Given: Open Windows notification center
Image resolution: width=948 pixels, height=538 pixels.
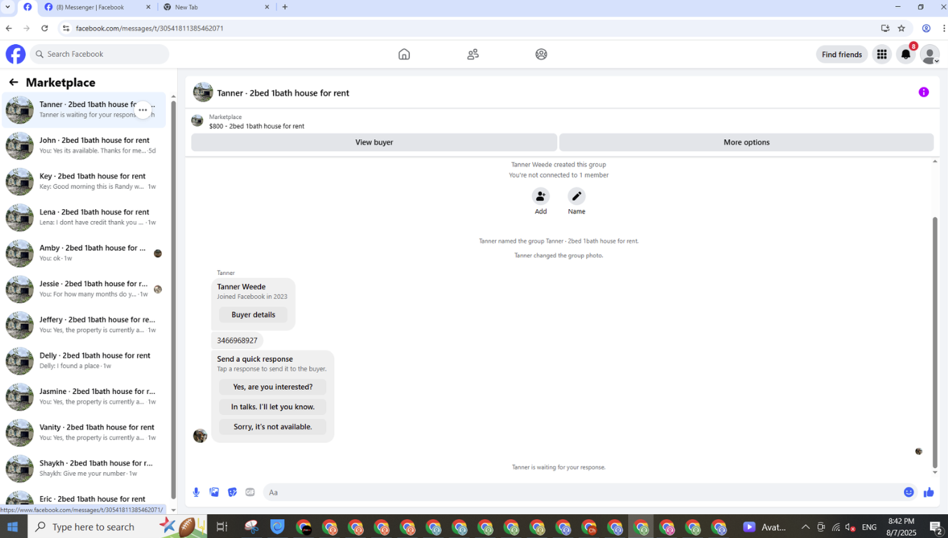Looking at the screenshot, I should click(x=935, y=527).
